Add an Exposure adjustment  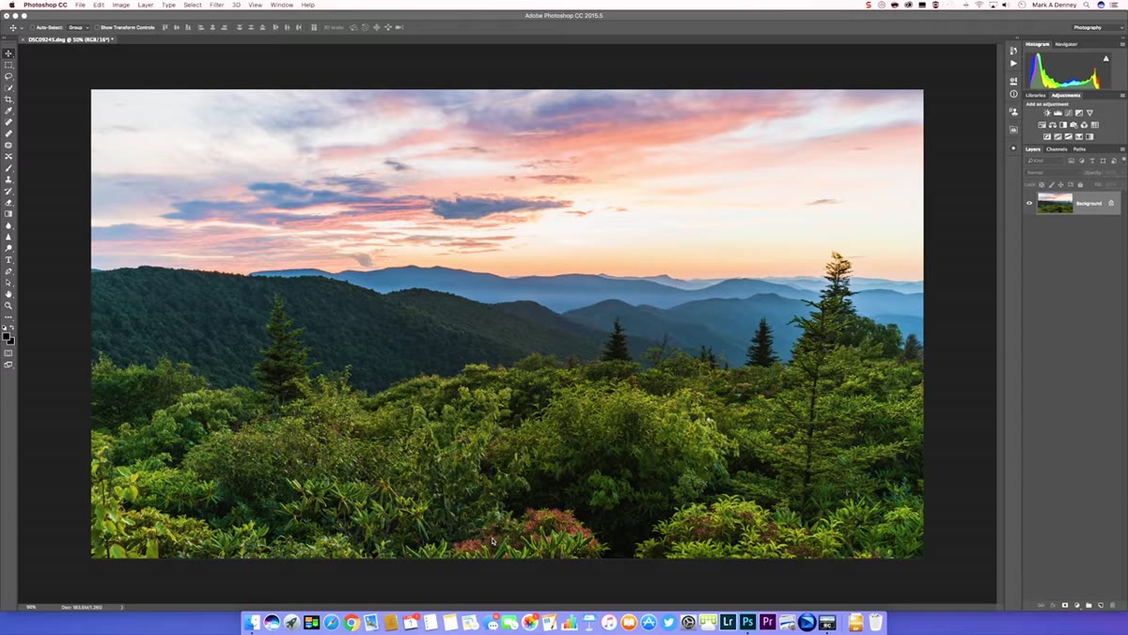coord(1079,114)
